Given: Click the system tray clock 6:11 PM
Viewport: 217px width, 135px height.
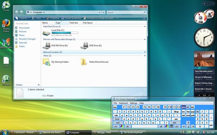Looking at the screenshot, I should tap(210, 132).
